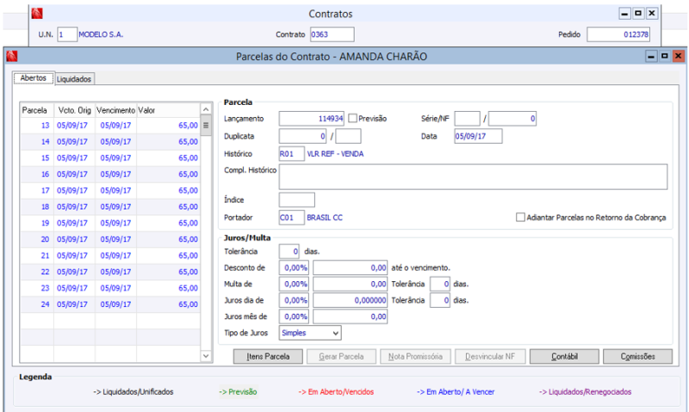Viewport: 689px width, 412px height.
Task: Click the Contratos window app icon
Action: pos(37,14)
